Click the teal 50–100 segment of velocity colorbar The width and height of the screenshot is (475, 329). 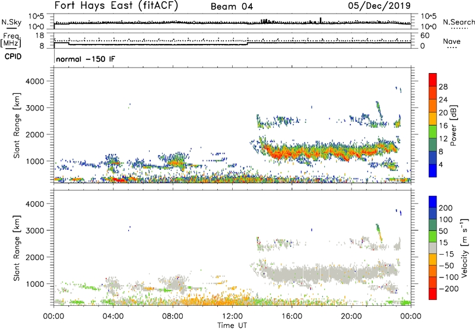[433, 225]
